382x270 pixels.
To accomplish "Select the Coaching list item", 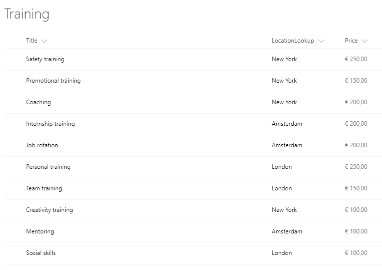I will tap(39, 102).
